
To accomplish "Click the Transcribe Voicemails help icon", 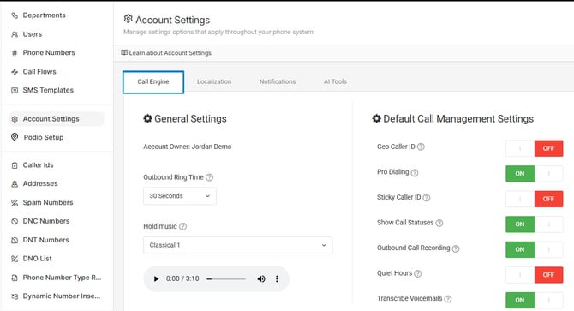I will click(x=448, y=299).
